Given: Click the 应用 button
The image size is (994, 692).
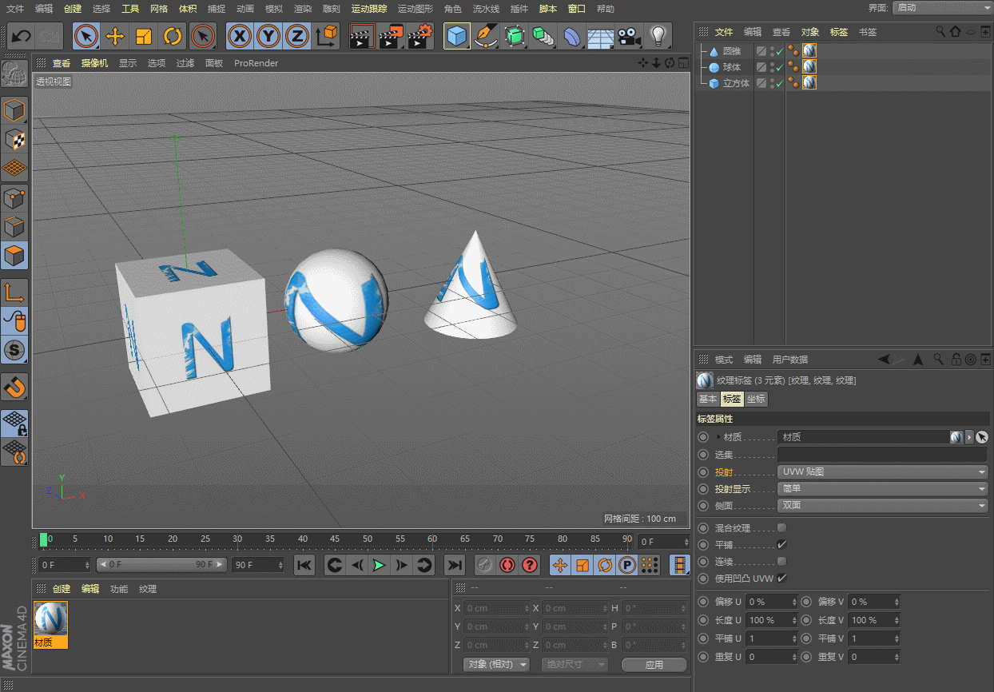Looking at the screenshot, I should [x=654, y=664].
